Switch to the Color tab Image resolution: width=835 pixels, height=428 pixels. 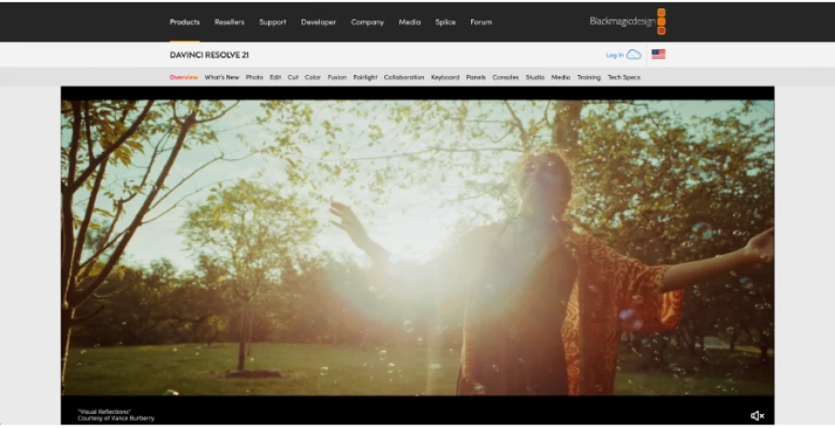tap(313, 77)
